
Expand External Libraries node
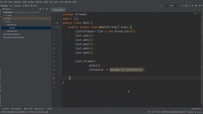3,34
